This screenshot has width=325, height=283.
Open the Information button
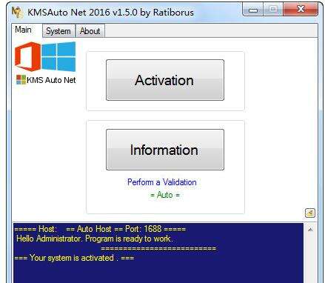(x=165, y=150)
